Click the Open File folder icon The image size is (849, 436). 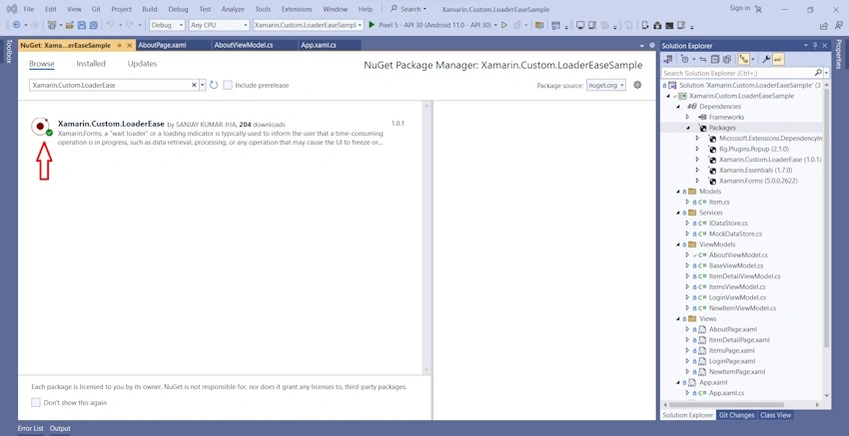[x=69, y=25]
